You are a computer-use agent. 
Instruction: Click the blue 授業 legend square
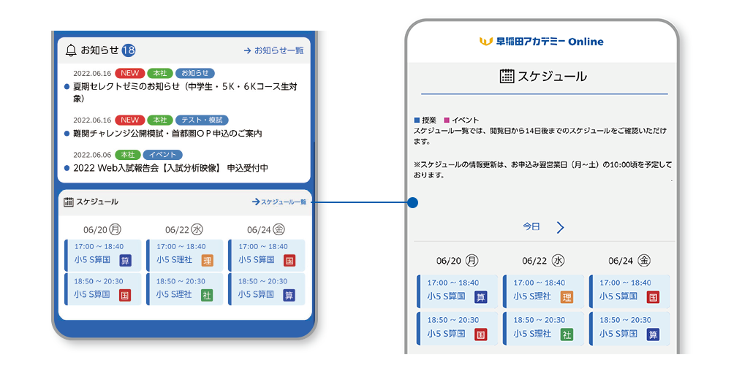(x=417, y=120)
